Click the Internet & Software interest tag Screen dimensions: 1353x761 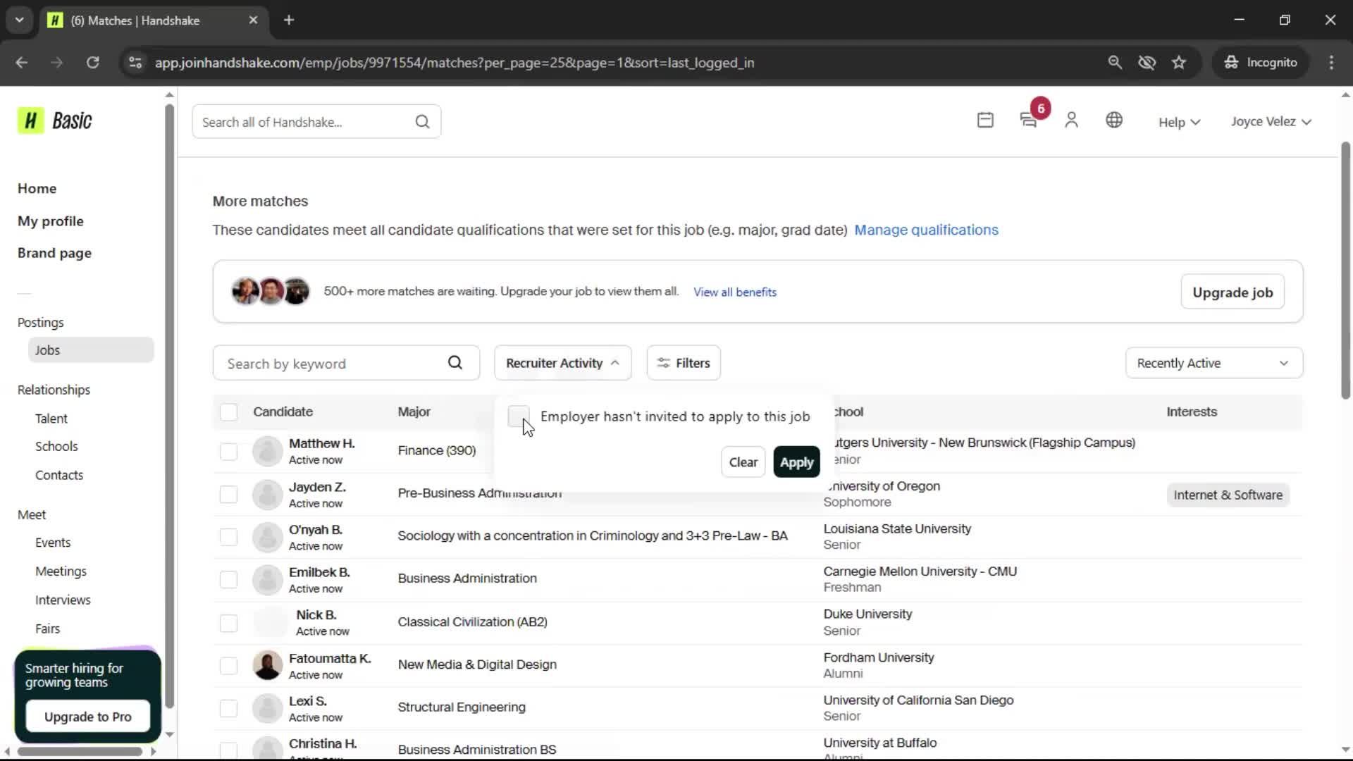1228,495
